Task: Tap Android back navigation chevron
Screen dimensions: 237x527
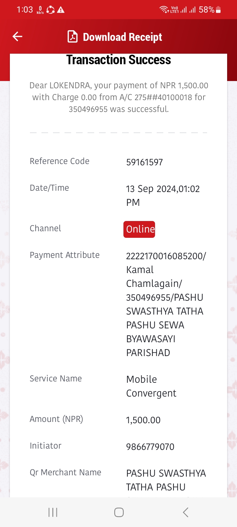Action: pos(186,512)
